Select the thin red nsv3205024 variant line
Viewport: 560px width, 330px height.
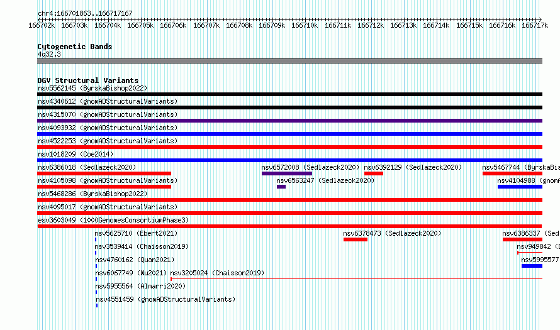coord(356,279)
